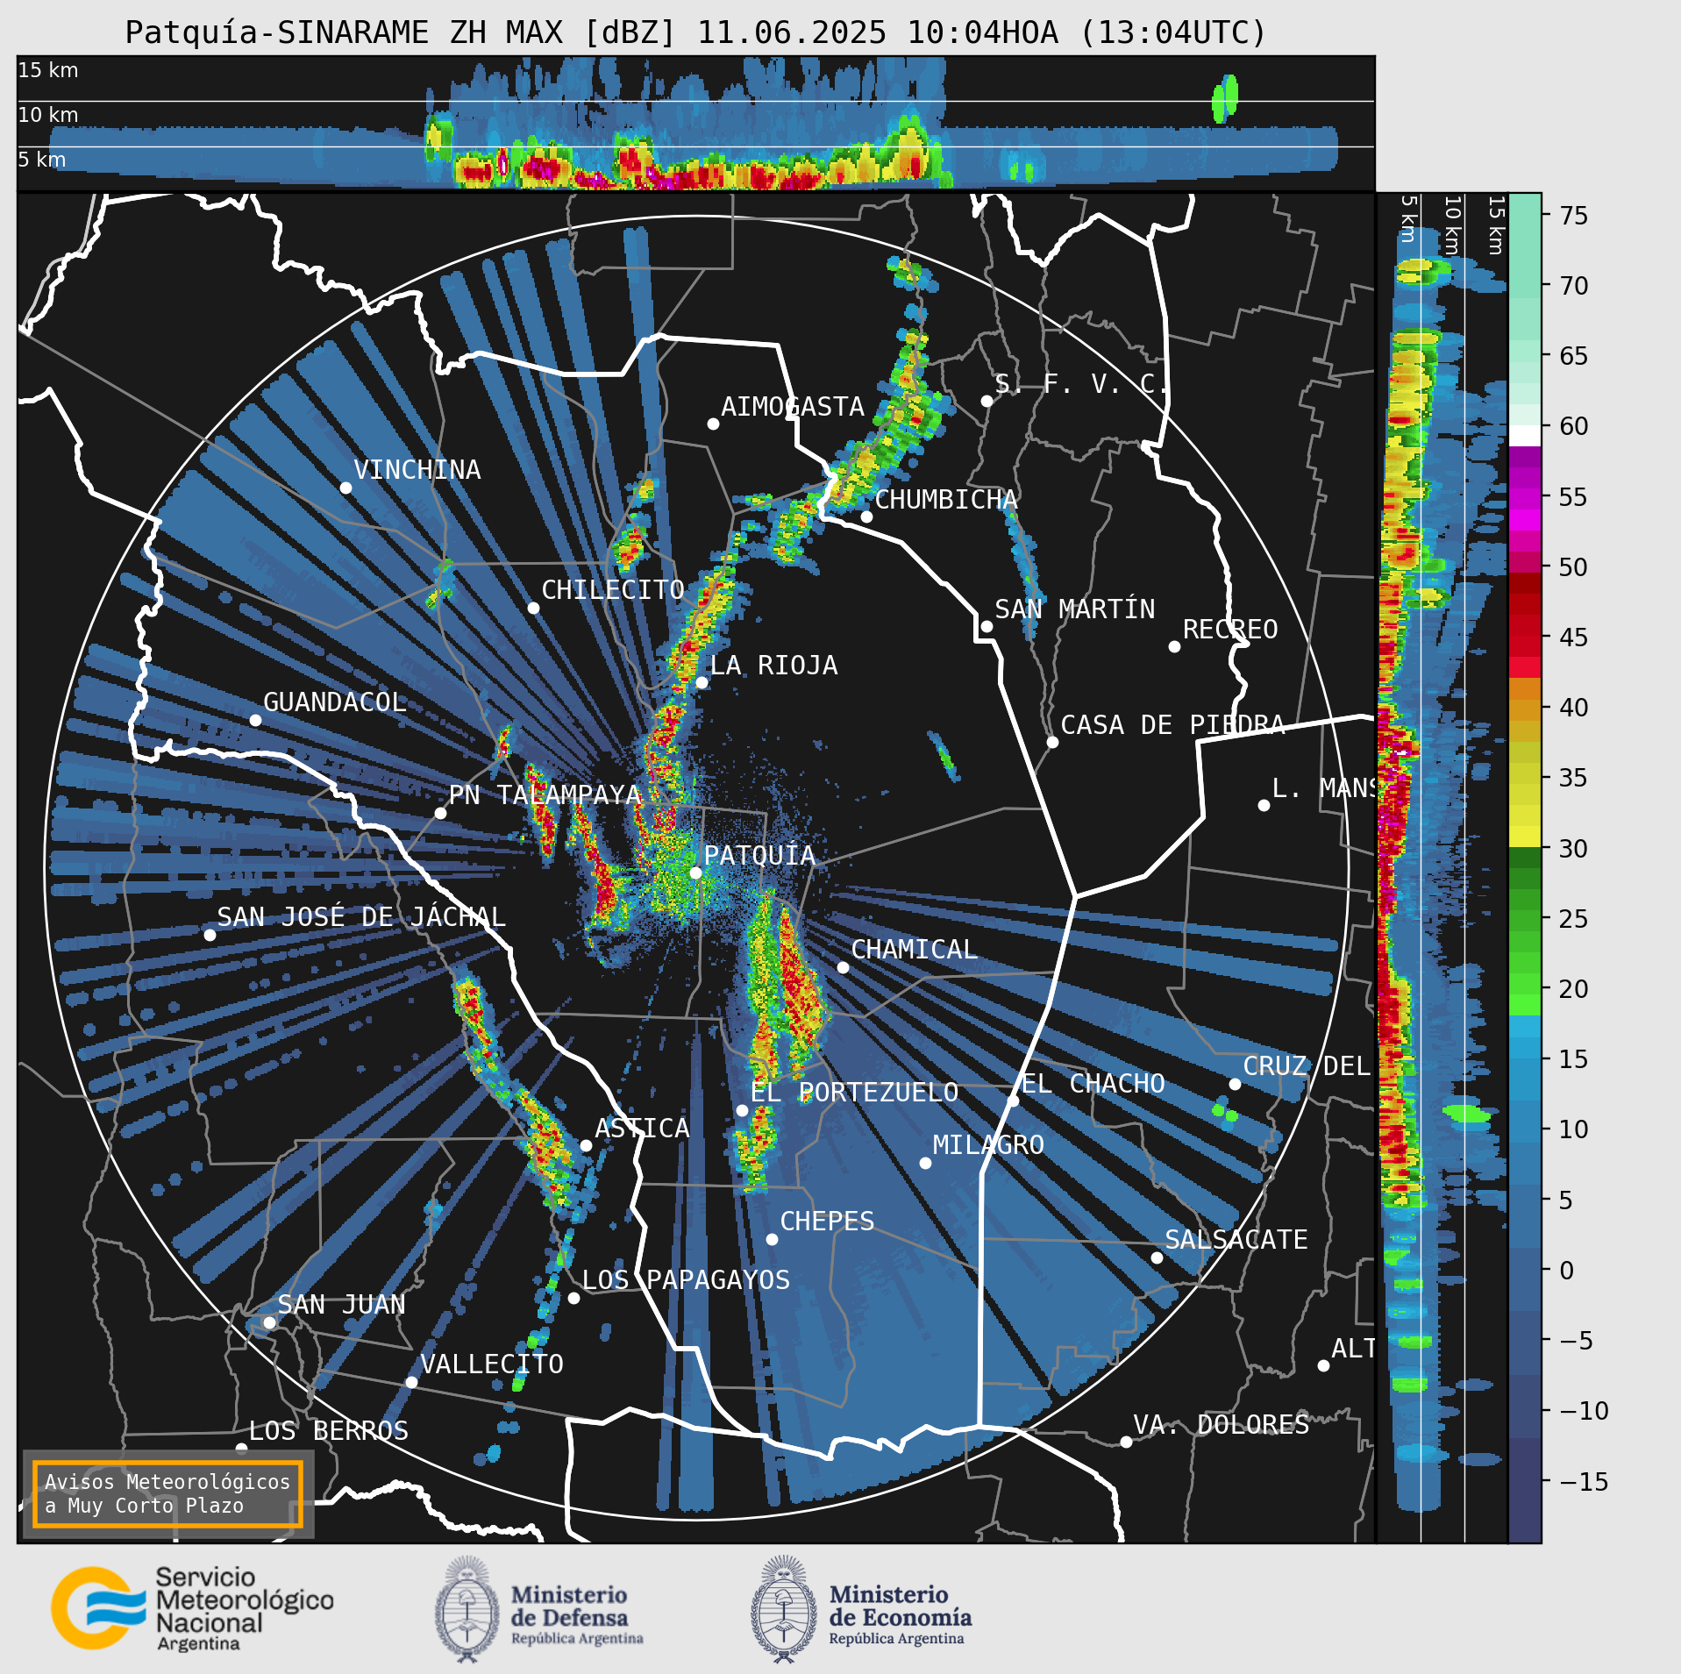The image size is (1681, 1674).
Task: Click the Avisos Meteorológicos a Muy Corto Plazo box
Action: point(167,1494)
